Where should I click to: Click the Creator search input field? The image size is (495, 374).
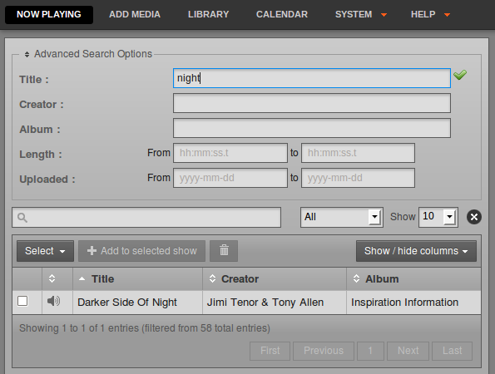(x=312, y=103)
